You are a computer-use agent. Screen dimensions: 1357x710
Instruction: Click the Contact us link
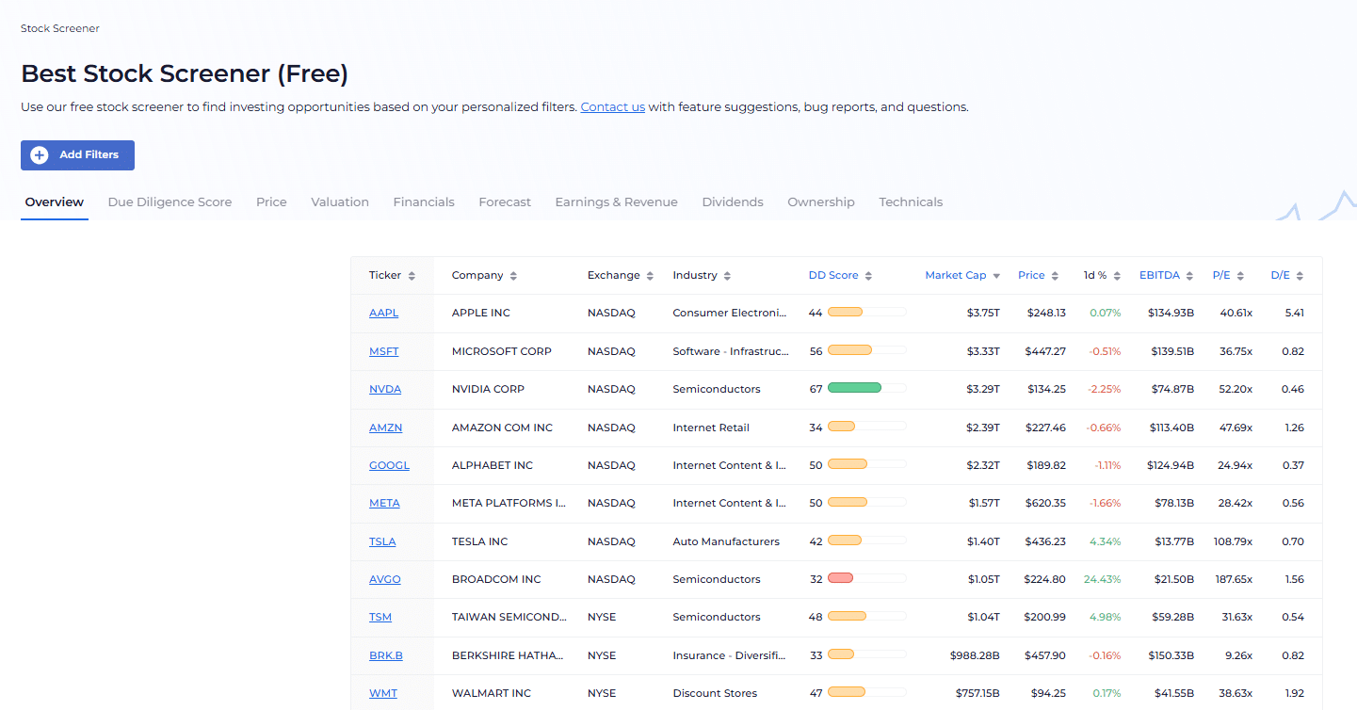(612, 107)
